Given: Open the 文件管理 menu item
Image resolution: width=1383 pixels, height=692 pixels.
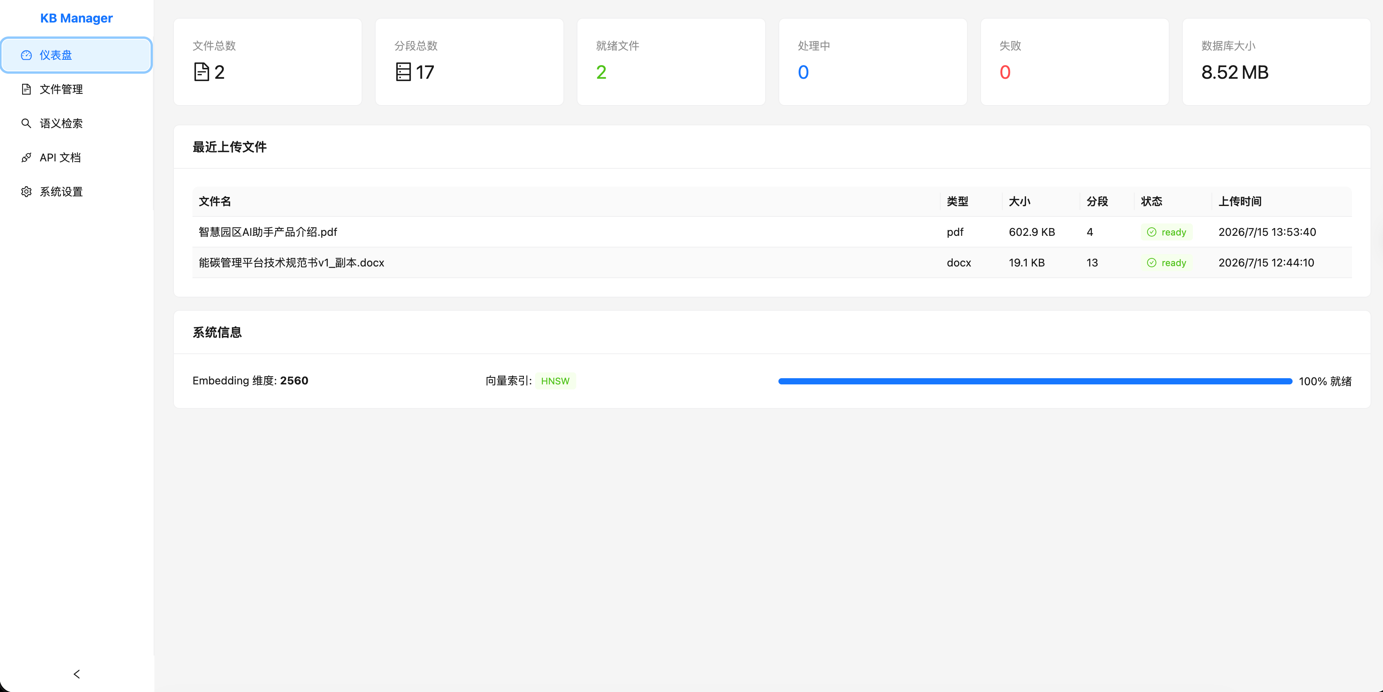Looking at the screenshot, I should [x=76, y=89].
